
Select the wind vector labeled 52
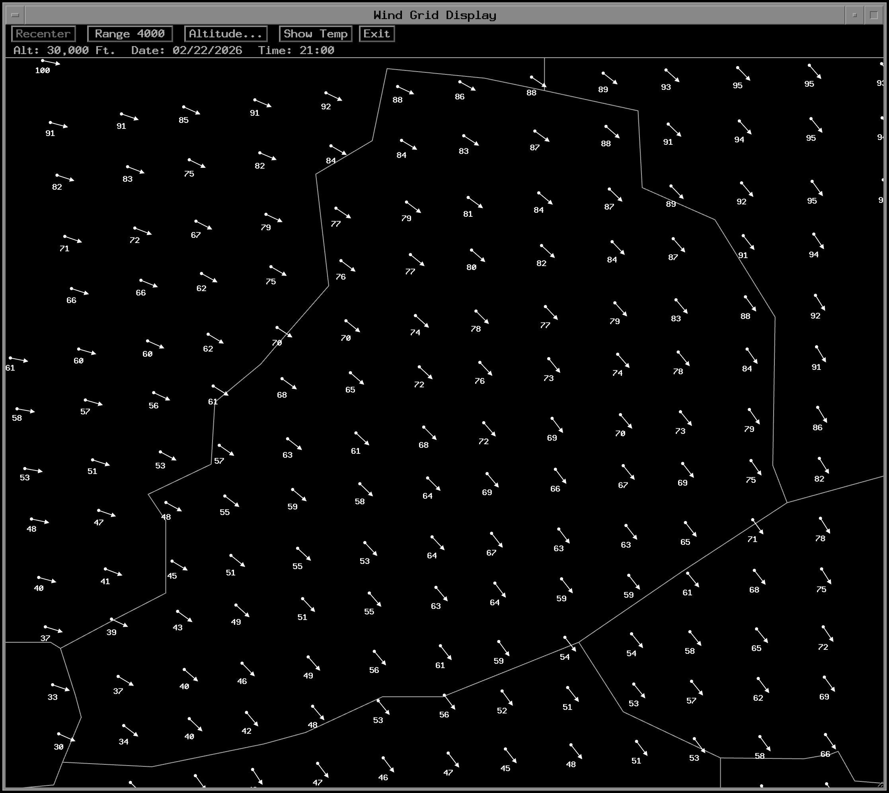point(507,698)
